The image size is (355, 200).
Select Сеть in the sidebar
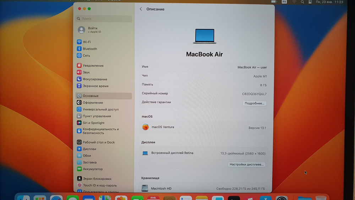coord(83,55)
